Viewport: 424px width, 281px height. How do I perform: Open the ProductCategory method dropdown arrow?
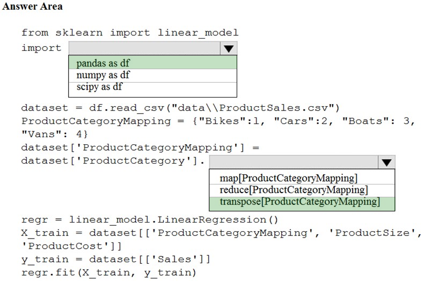tap(386, 162)
